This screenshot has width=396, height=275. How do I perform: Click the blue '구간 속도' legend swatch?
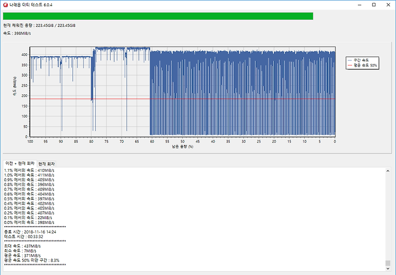coord(350,60)
